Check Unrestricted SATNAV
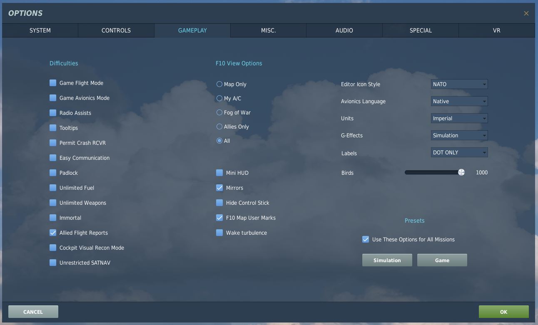 tap(53, 263)
